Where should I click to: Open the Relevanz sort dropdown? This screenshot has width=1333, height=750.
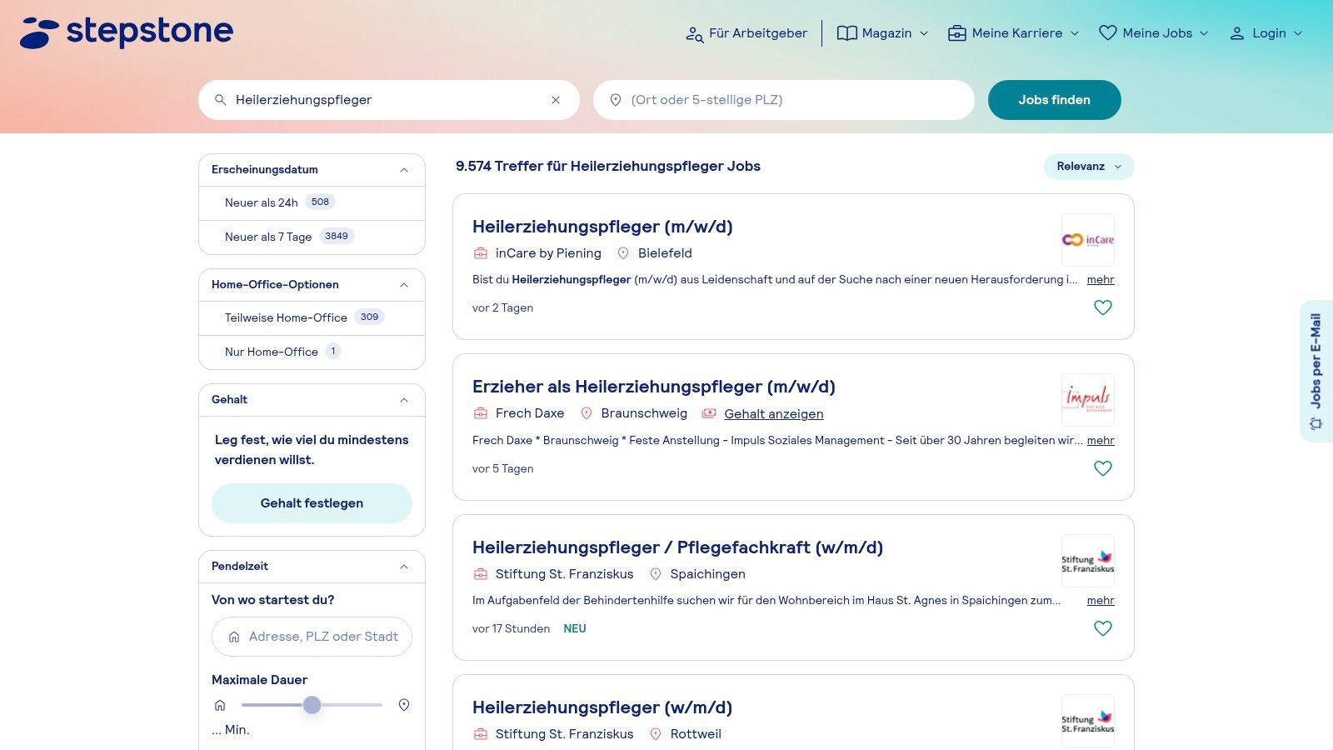pyautogui.click(x=1088, y=167)
